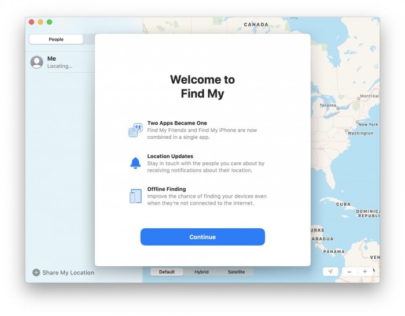Switch map view to Hybrid

point(201,272)
